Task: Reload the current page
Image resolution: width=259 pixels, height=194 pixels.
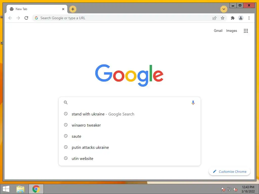Action: pyautogui.click(x=26, y=18)
